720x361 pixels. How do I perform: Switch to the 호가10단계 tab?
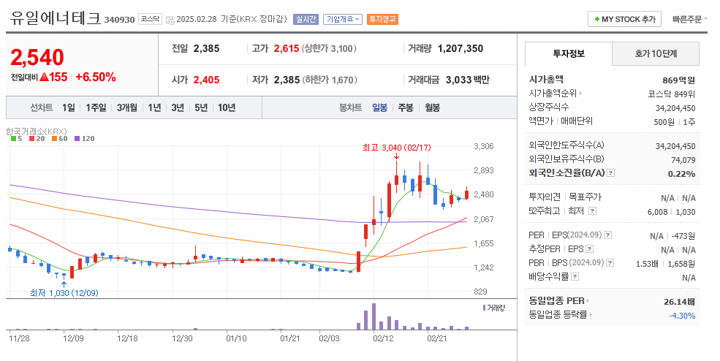point(656,54)
